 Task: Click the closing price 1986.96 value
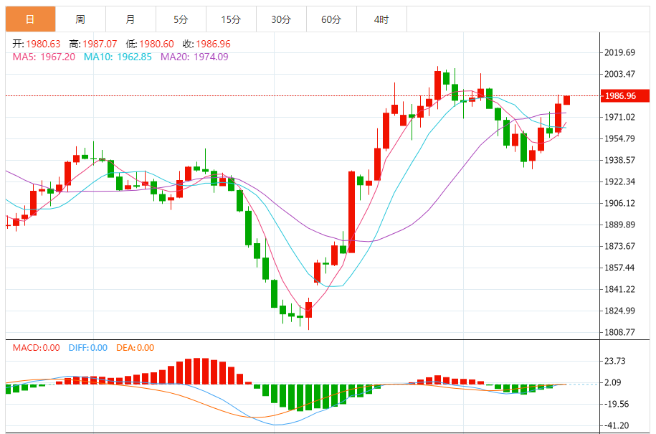213,44
